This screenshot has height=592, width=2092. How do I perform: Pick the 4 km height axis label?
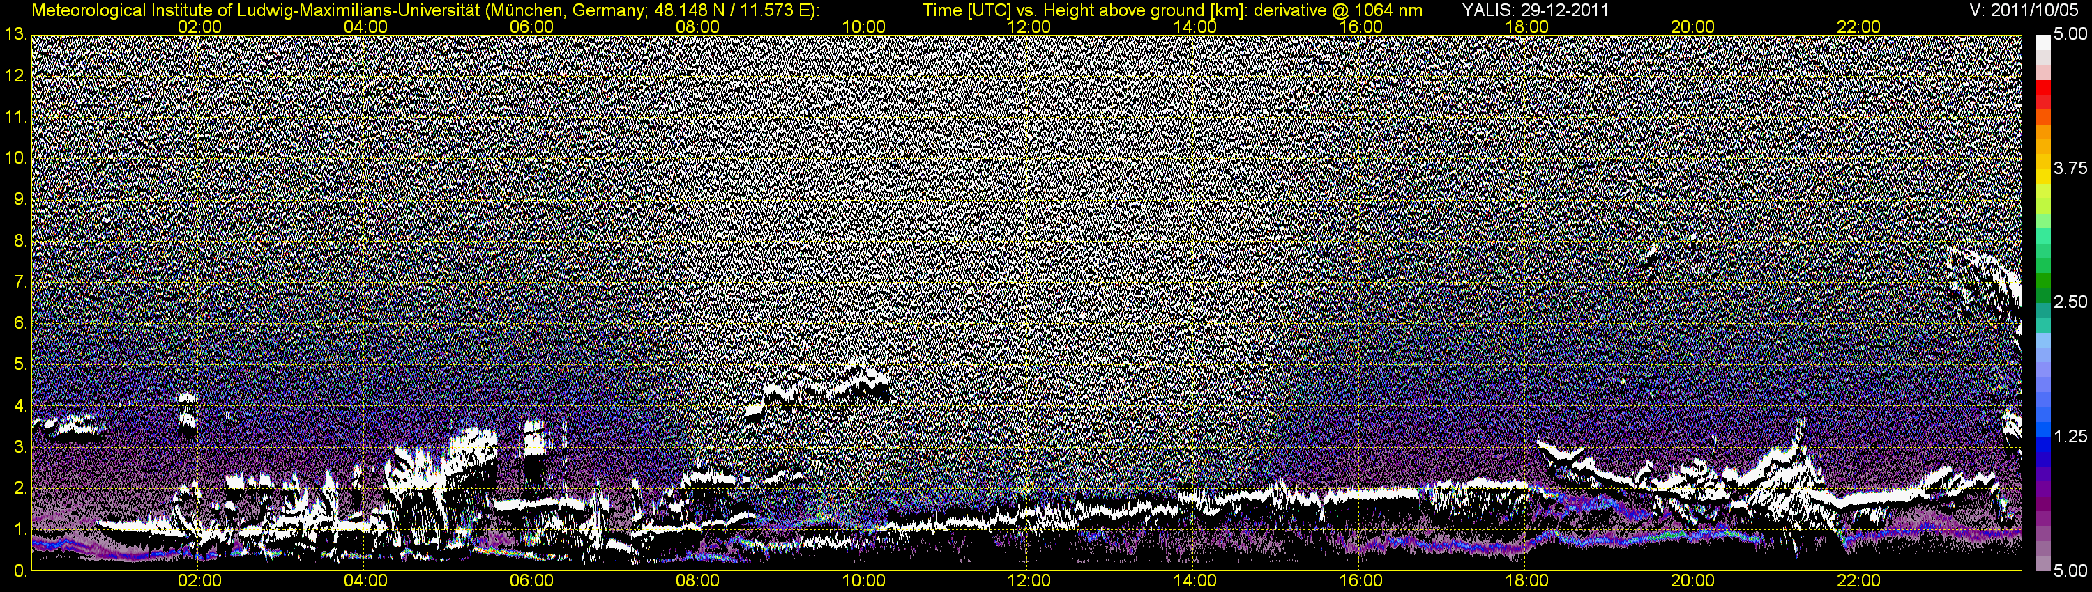pyautogui.click(x=20, y=406)
